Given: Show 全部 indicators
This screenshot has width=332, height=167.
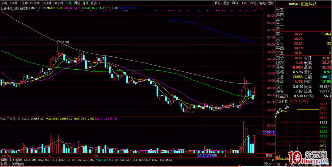Looking at the screenshot, I should click(x=19, y=160).
